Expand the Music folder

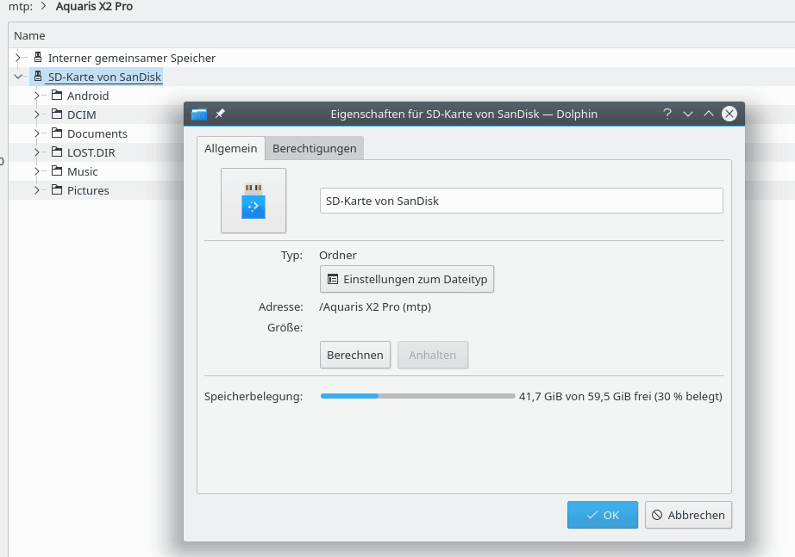click(x=36, y=171)
